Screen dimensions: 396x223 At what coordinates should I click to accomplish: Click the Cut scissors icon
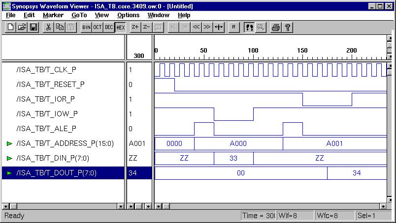(48, 27)
